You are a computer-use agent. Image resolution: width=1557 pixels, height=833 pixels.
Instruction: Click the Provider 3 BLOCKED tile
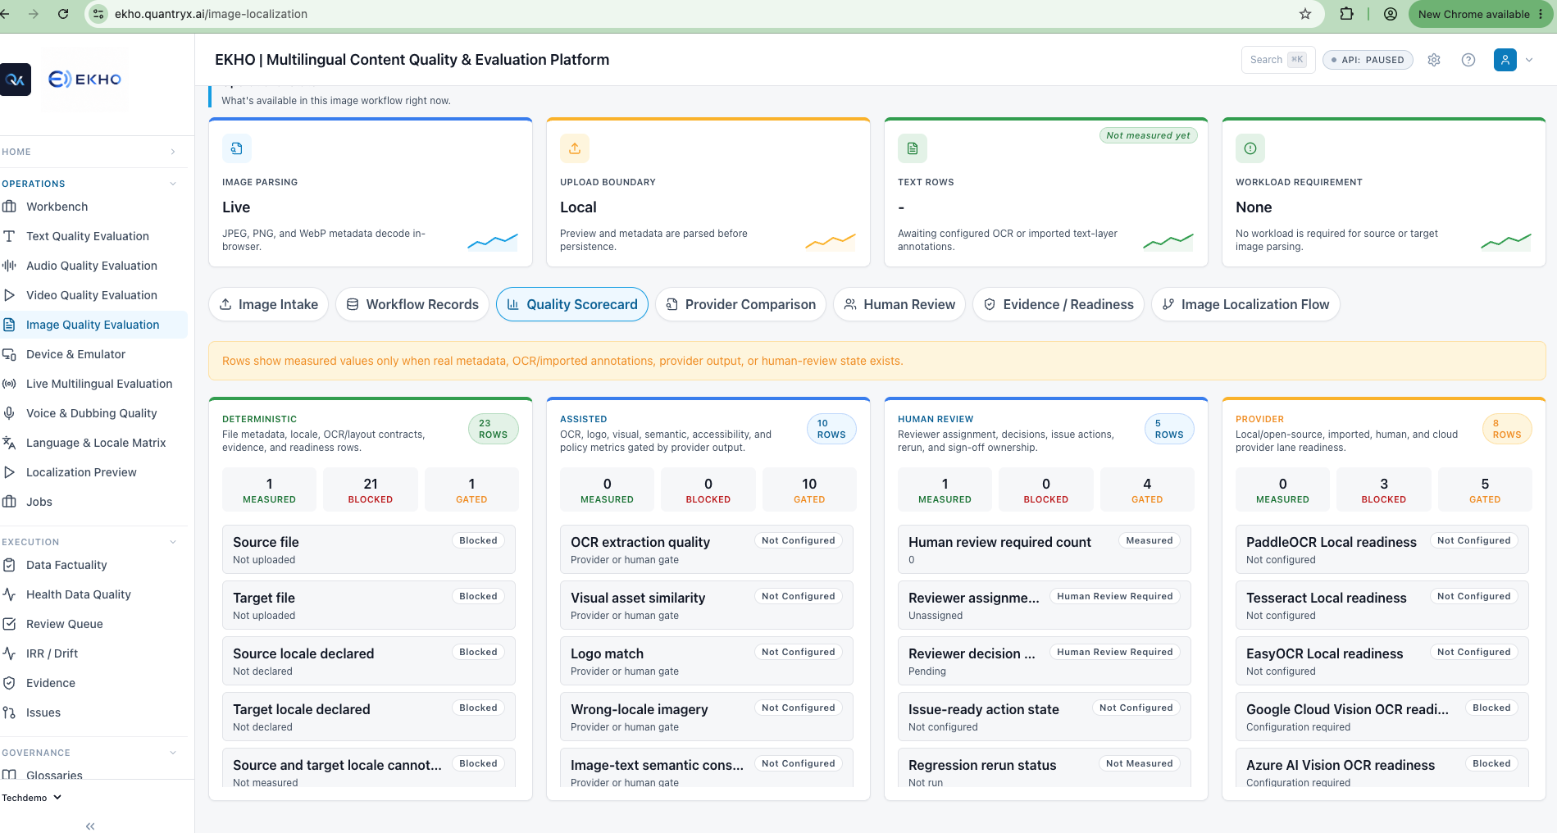(x=1384, y=489)
